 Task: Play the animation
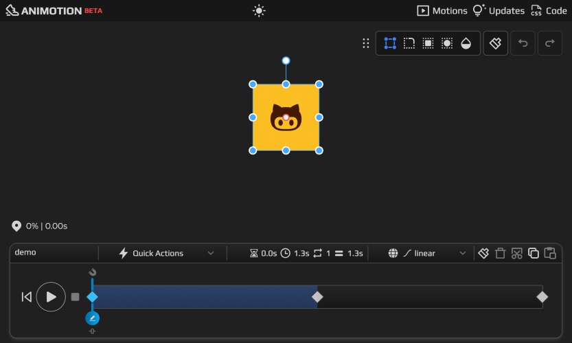pyautogui.click(x=51, y=297)
